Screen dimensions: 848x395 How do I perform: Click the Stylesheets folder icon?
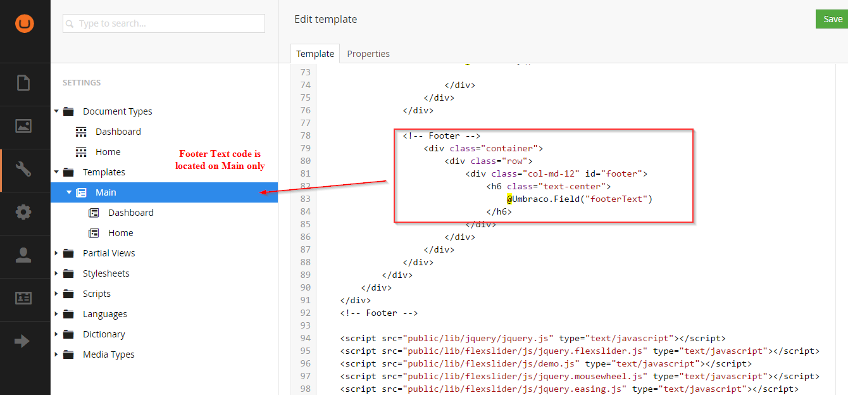click(68, 273)
